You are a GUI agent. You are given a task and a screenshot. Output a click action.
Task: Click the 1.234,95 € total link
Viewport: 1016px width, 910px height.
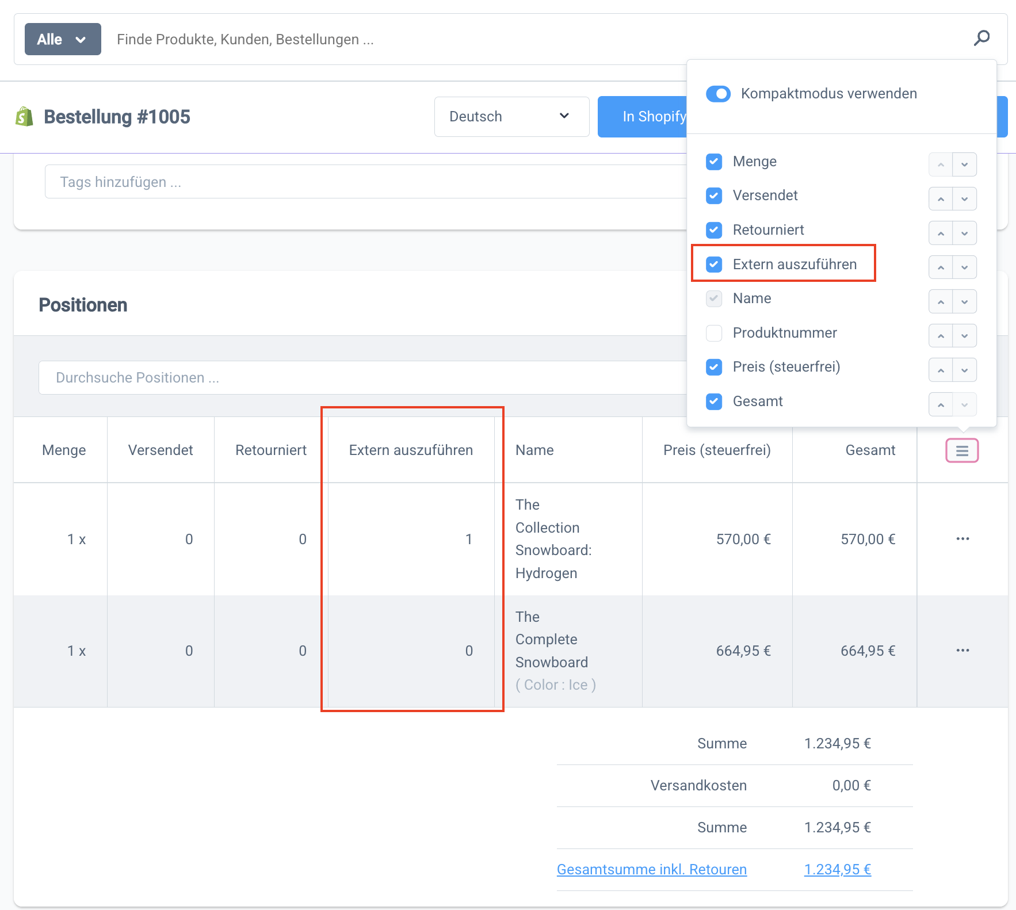pyautogui.click(x=837, y=869)
